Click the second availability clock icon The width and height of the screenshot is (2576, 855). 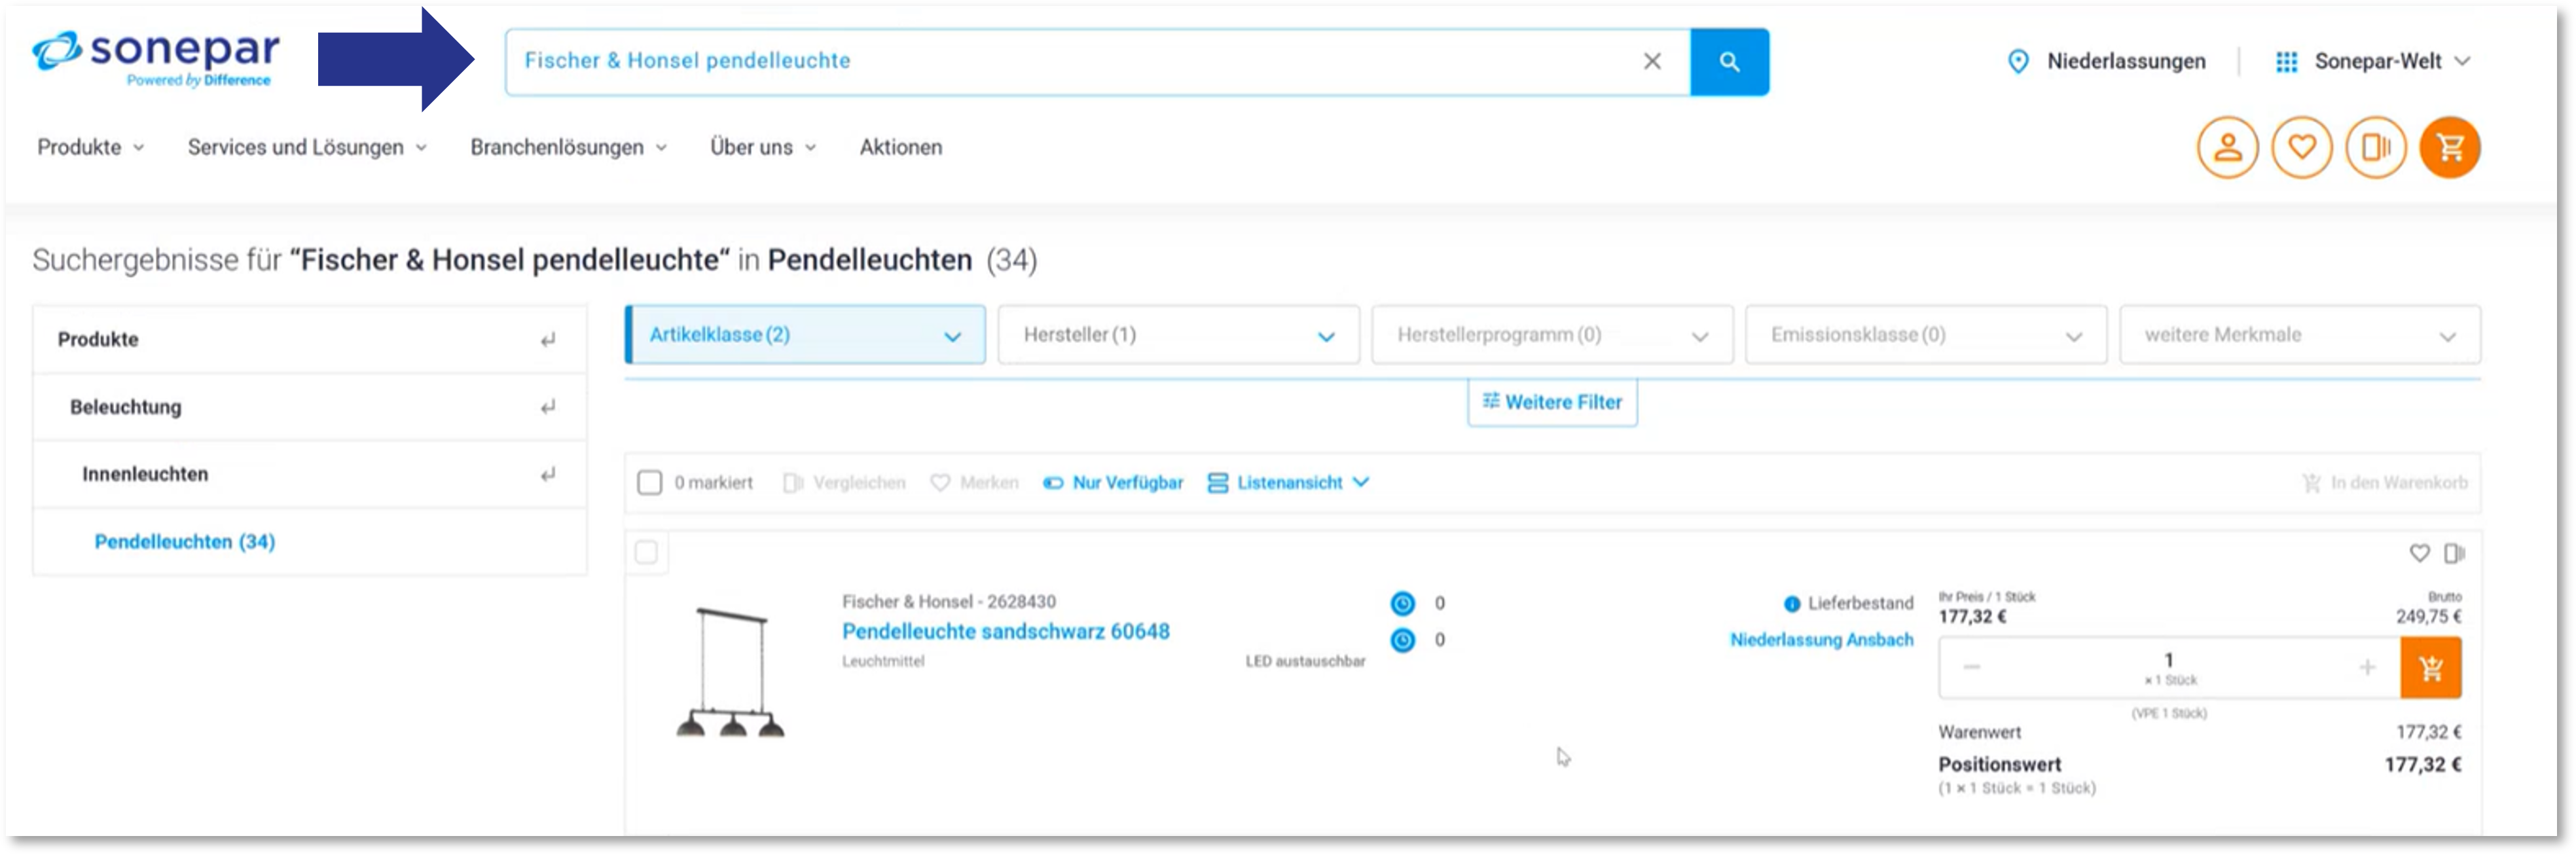pyautogui.click(x=1403, y=640)
